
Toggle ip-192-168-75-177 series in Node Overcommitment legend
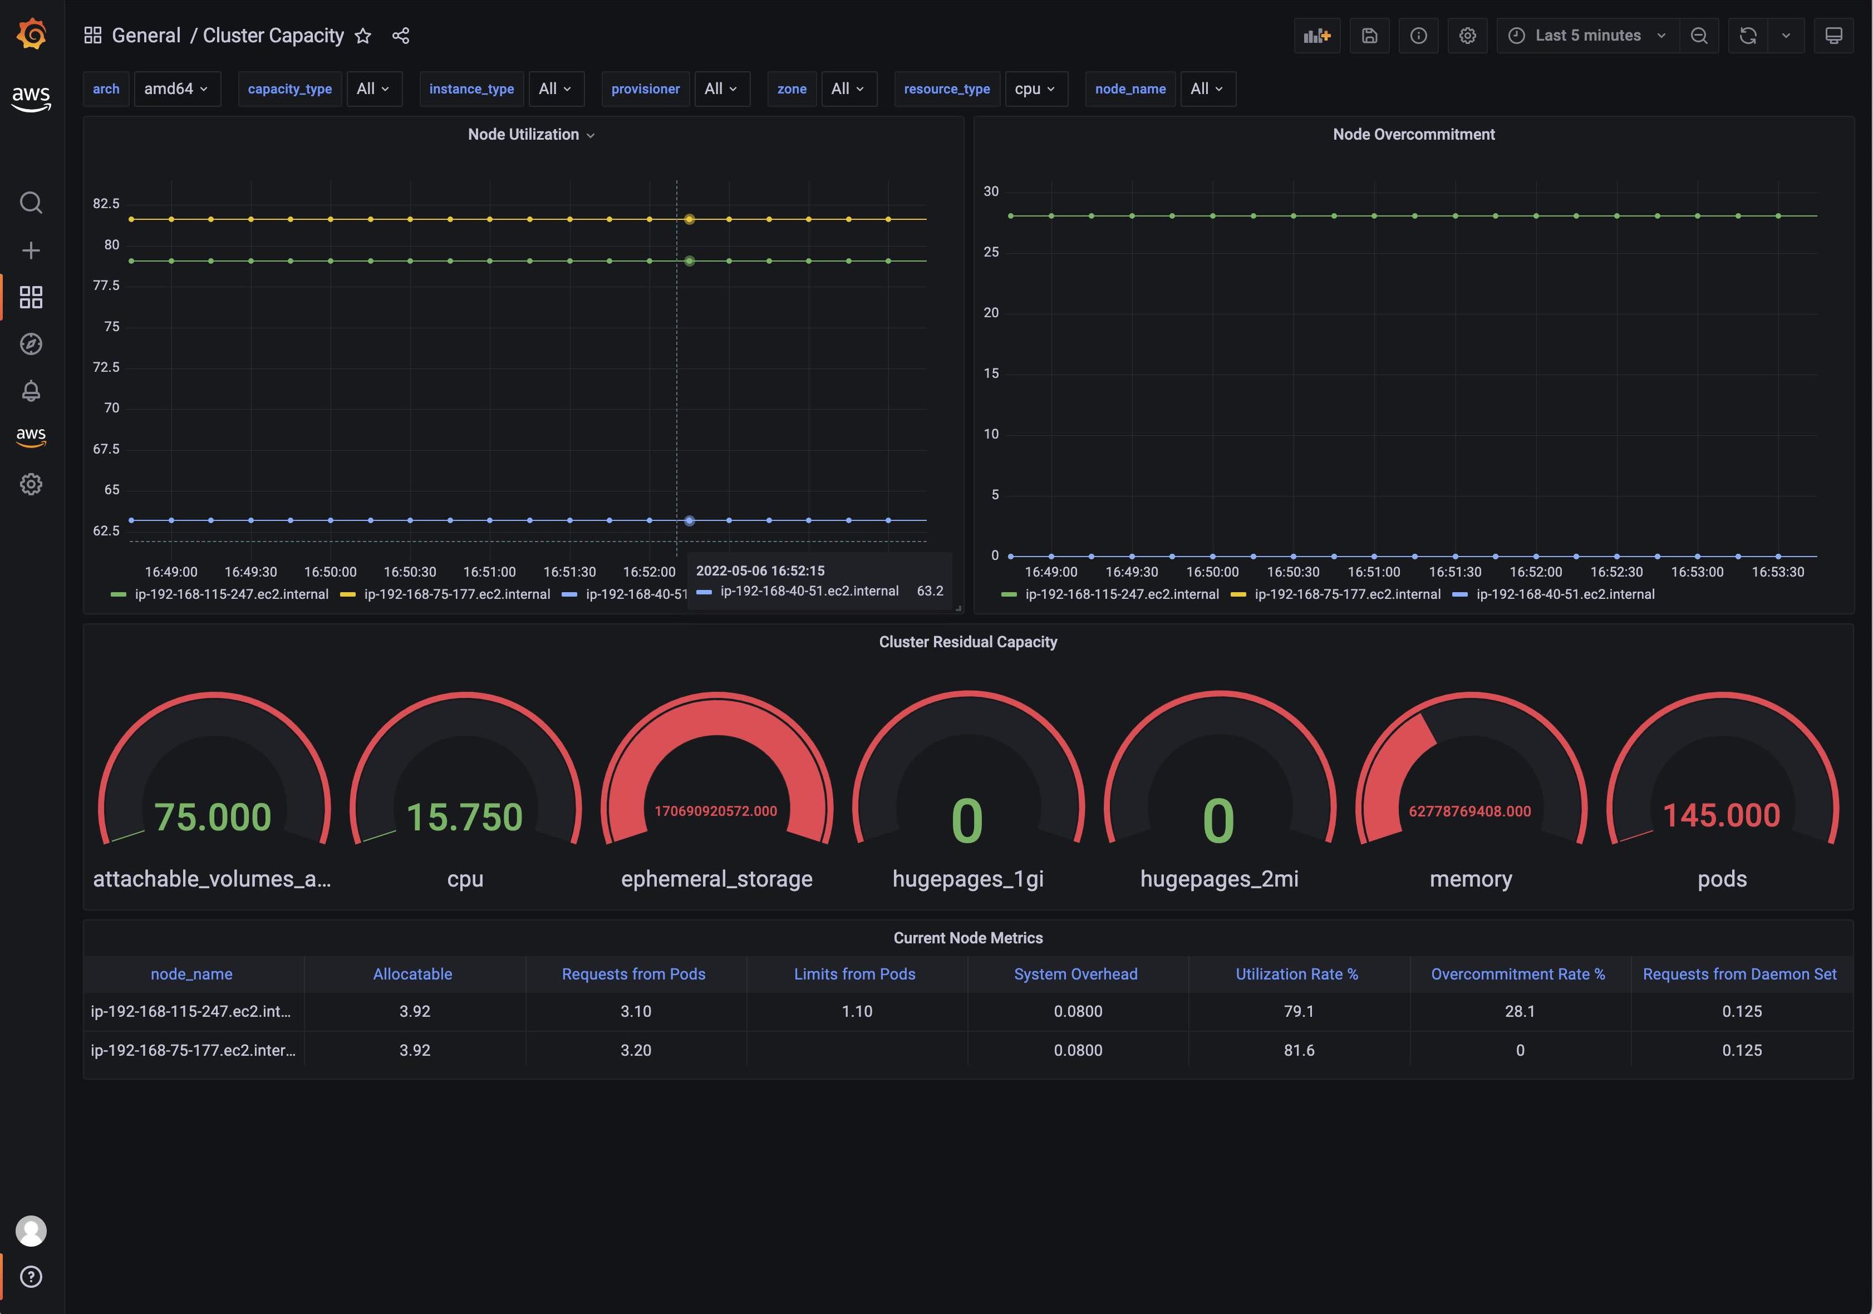click(1347, 594)
